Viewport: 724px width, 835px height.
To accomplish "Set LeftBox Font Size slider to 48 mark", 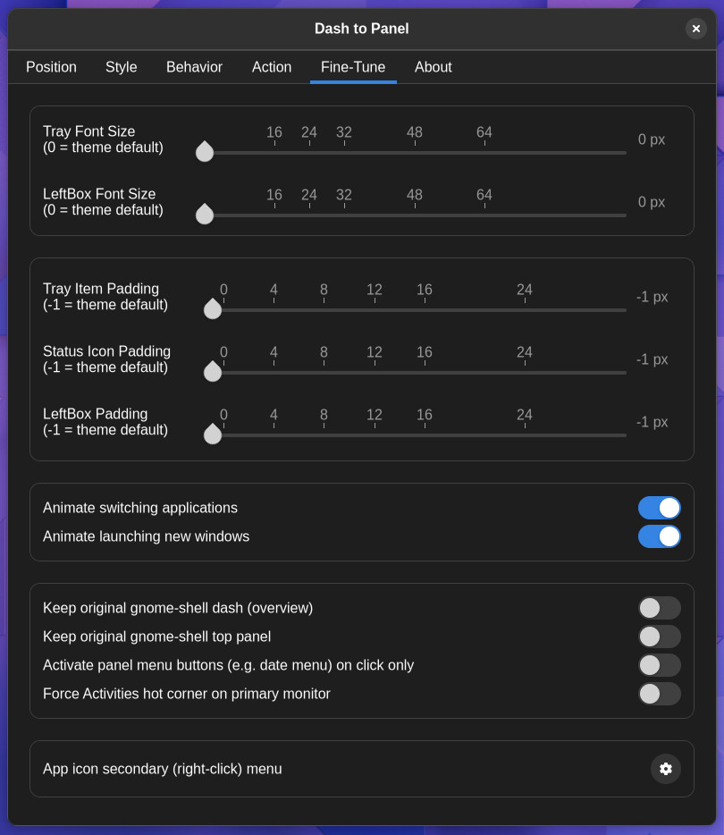I will point(415,215).
